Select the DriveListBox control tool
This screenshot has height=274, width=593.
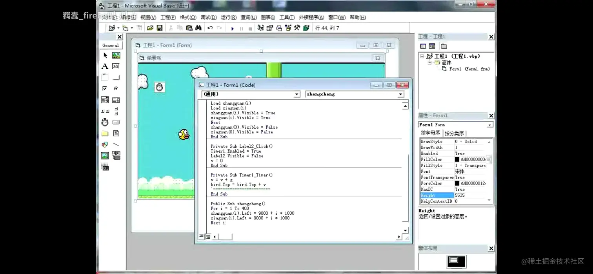[x=116, y=122]
